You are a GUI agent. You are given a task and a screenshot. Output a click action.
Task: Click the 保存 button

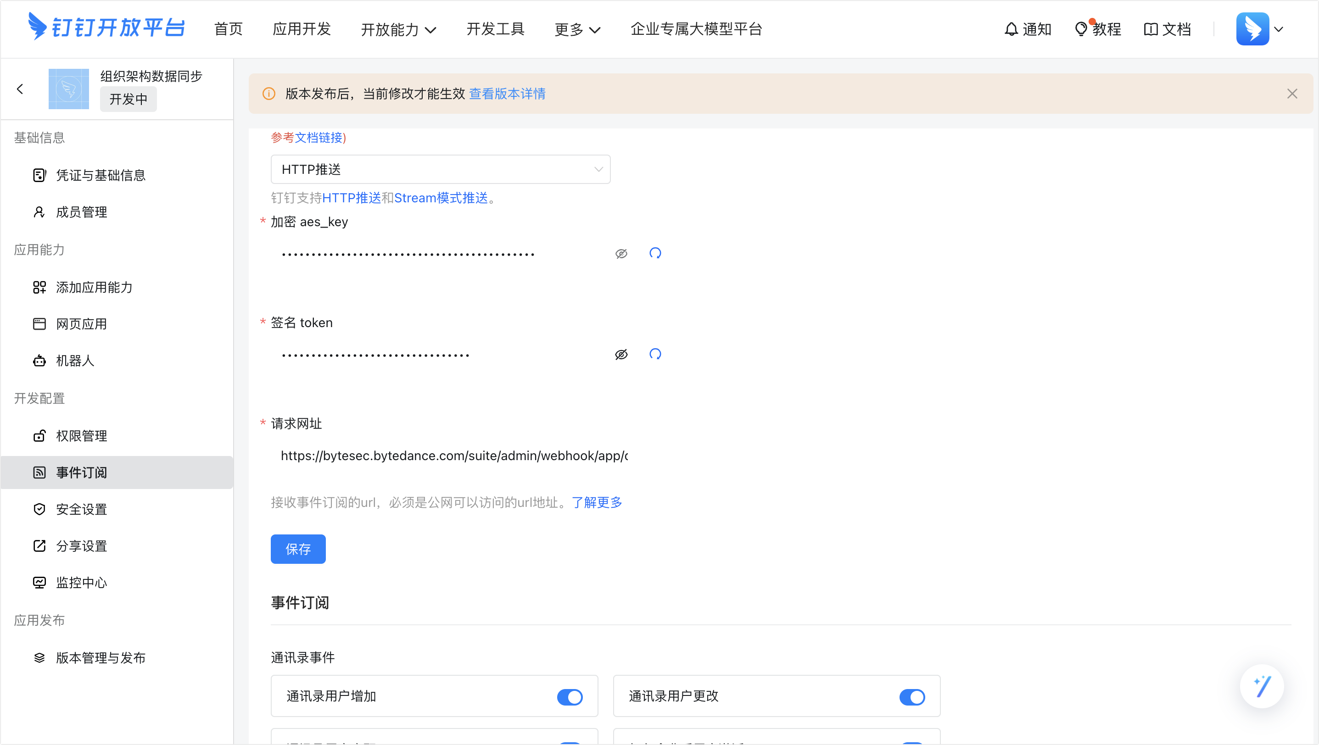(298, 549)
